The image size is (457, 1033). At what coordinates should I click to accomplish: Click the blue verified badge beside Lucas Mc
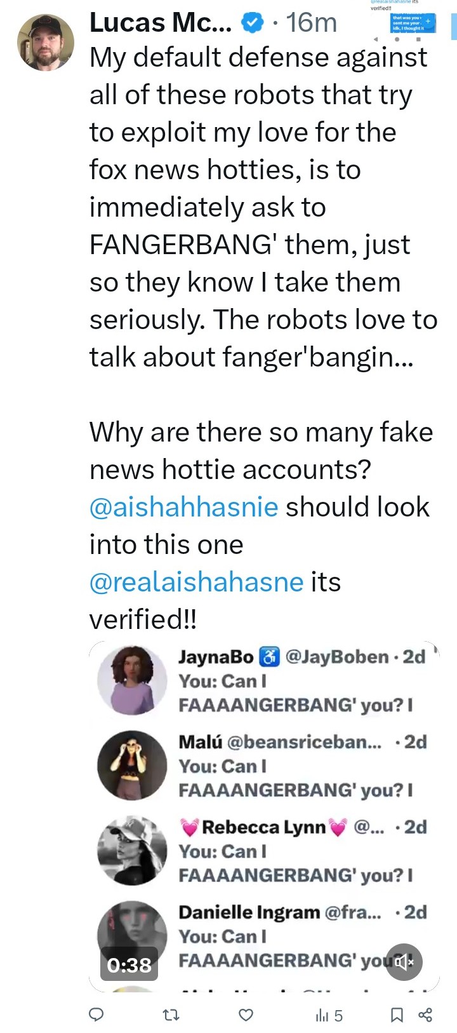tap(253, 24)
